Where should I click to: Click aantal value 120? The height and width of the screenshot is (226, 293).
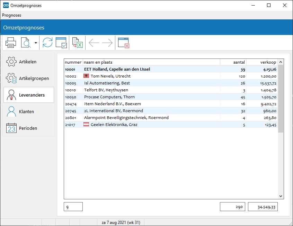tap(242, 76)
